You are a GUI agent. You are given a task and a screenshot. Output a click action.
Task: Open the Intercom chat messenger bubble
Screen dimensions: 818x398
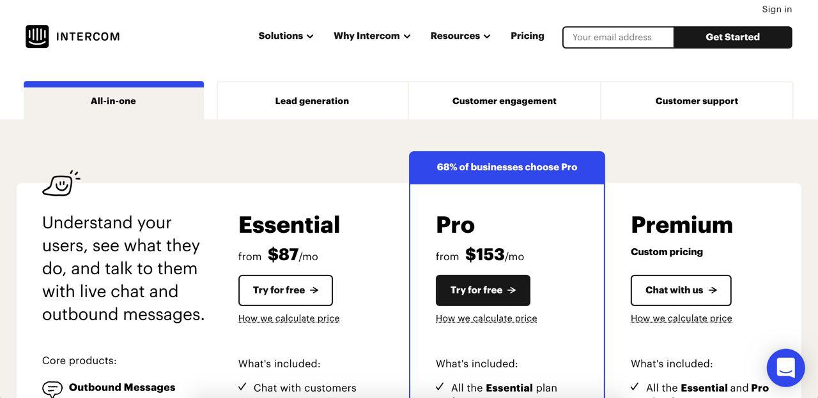tap(785, 368)
